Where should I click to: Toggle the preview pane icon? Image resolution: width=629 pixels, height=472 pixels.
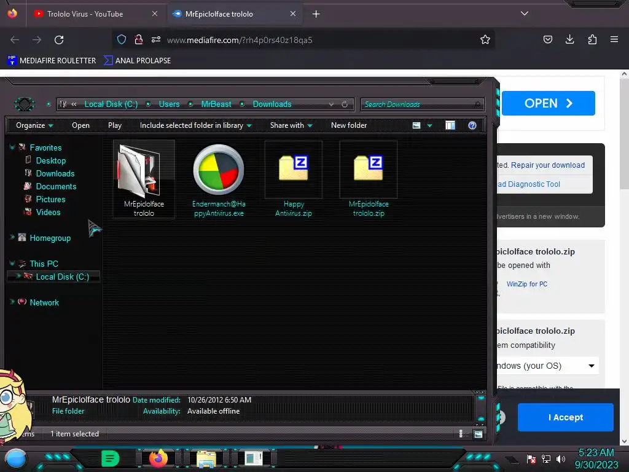(x=450, y=125)
